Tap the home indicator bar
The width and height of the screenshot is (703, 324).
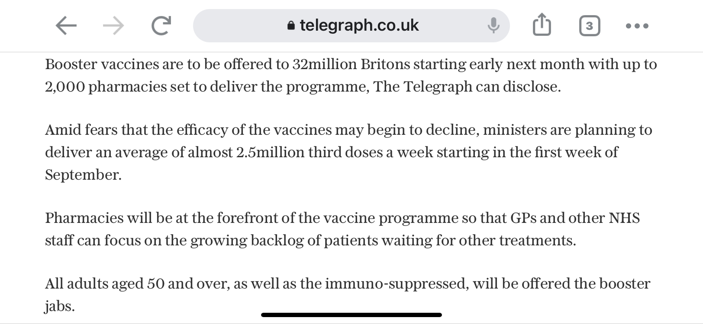(x=351, y=315)
